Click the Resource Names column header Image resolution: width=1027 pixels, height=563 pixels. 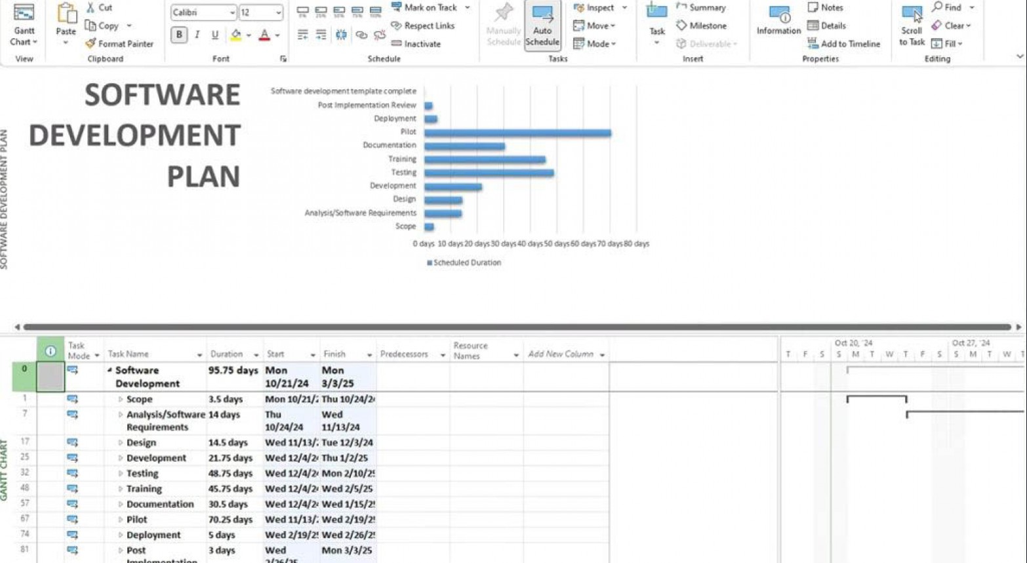tap(486, 350)
